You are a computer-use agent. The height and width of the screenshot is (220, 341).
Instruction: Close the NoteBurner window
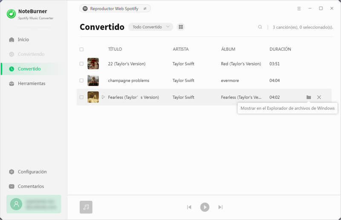[332, 8]
